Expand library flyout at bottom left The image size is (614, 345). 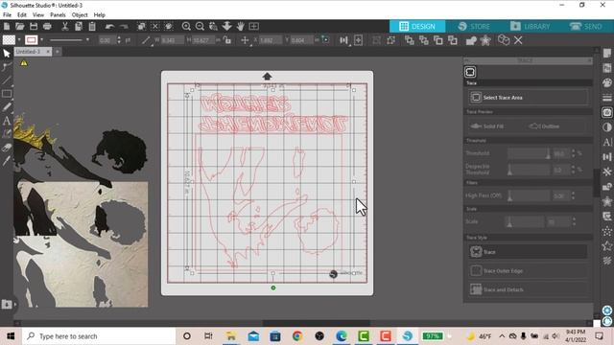click(15, 305)
